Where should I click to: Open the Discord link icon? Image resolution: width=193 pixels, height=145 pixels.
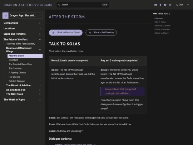pyautogui.click(x=155, y=5)
